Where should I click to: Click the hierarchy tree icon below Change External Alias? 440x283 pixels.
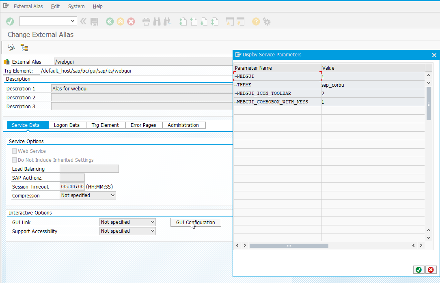[x=24, y=47]
